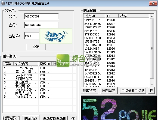Viewport: 158px width, 120px height.
Task: Click the app icon in title bar
Action: pyautogui.click(x=3, y=4)
